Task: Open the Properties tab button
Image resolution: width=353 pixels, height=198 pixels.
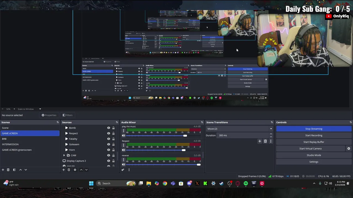Action: [x=49, y=115]
